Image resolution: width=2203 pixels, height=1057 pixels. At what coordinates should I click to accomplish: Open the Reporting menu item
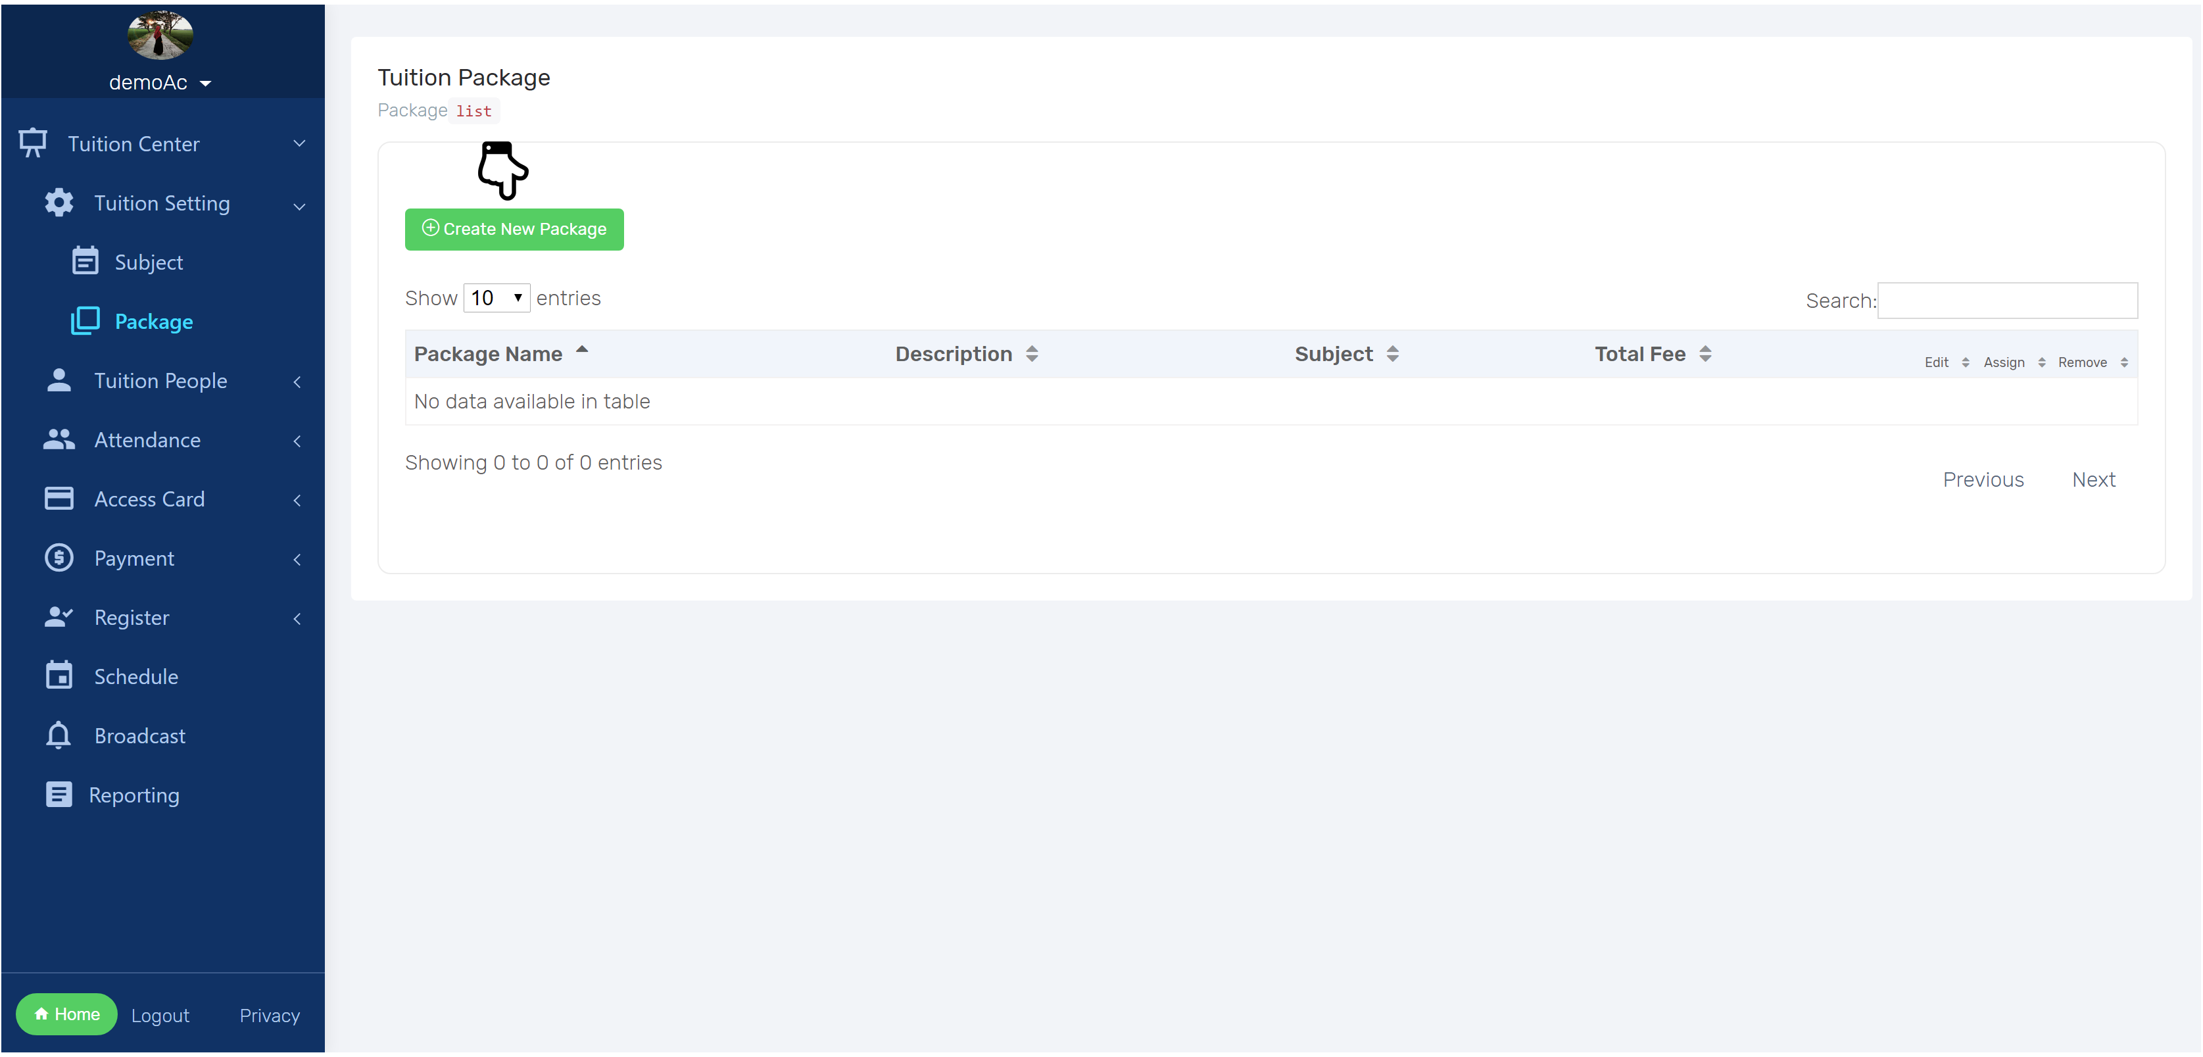(x=134, y=795)
